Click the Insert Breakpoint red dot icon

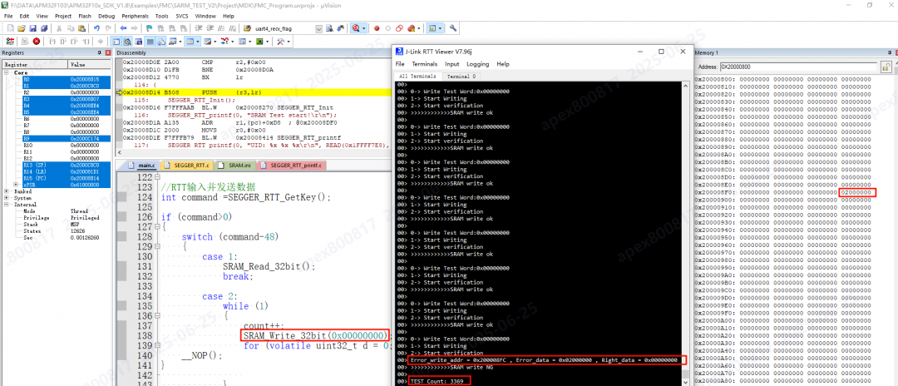coord(376,27)
